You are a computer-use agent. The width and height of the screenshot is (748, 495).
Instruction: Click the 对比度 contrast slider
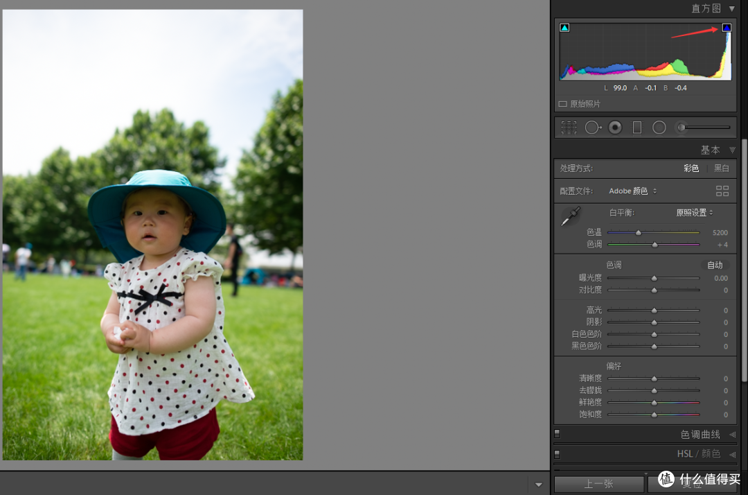coord(653,290)
